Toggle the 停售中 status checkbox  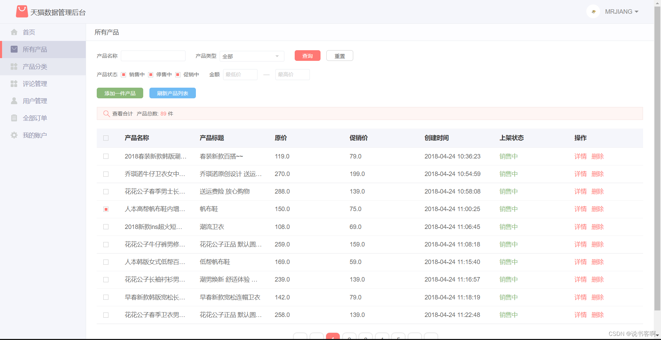[151, 75]
